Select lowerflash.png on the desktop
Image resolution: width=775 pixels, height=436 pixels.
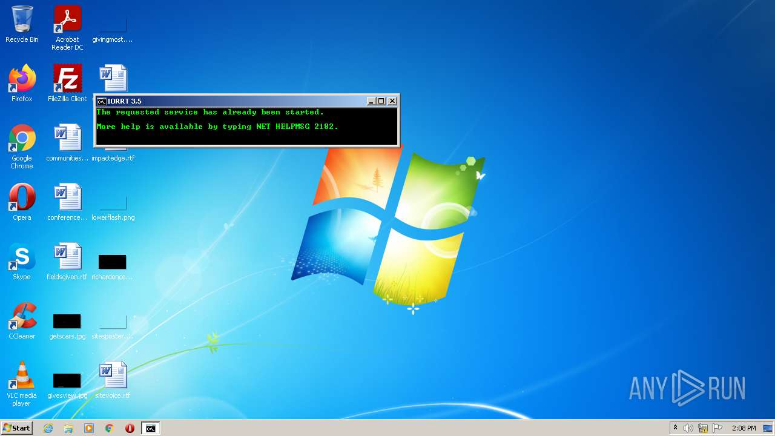[x=113, y=209]
